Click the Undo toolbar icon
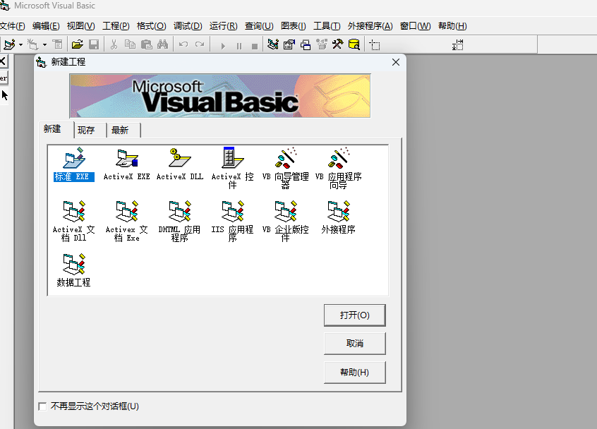 (183, 45)
